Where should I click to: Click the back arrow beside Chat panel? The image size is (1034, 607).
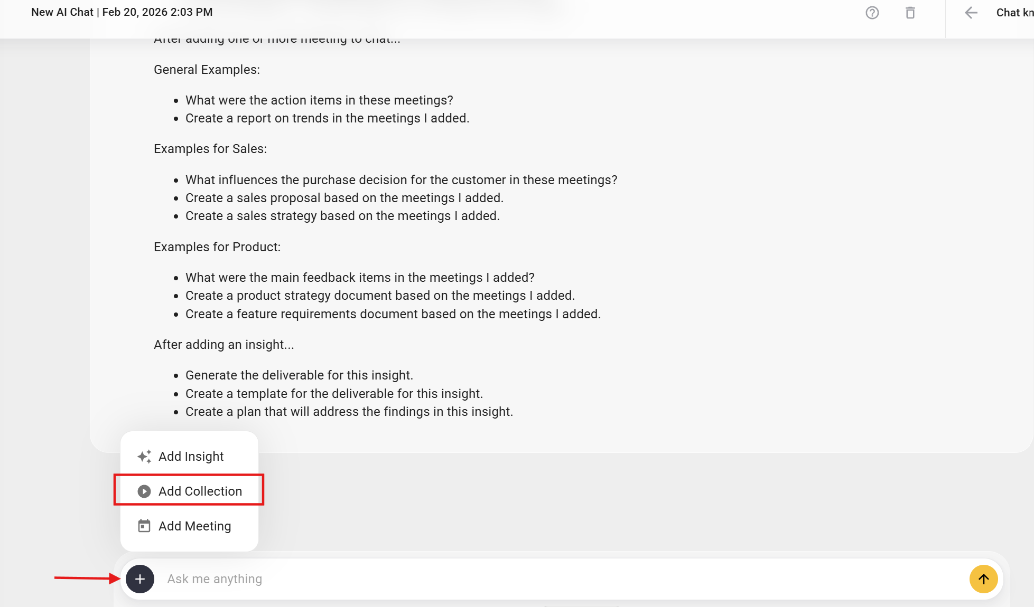tap(971, 13)
